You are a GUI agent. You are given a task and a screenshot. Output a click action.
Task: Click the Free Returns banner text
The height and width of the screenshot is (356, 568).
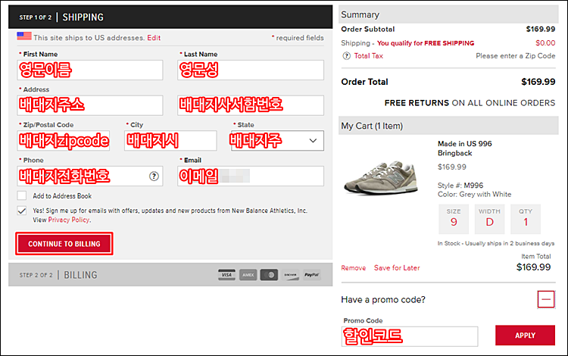pos(470,103)
